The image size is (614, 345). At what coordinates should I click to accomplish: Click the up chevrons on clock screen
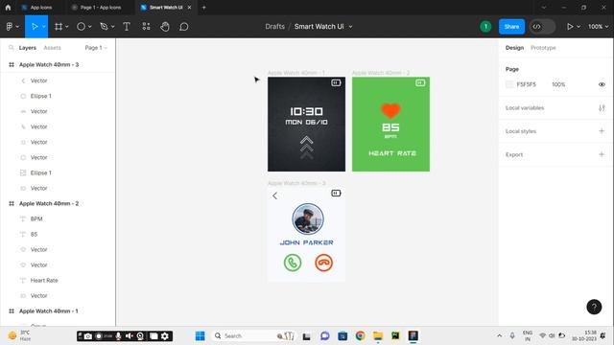(x=307, y=147)
